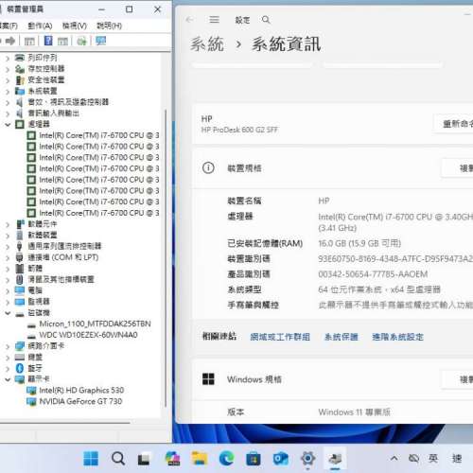Open Task View from the taskbar

pyautogui.click(x=144, y=459)
